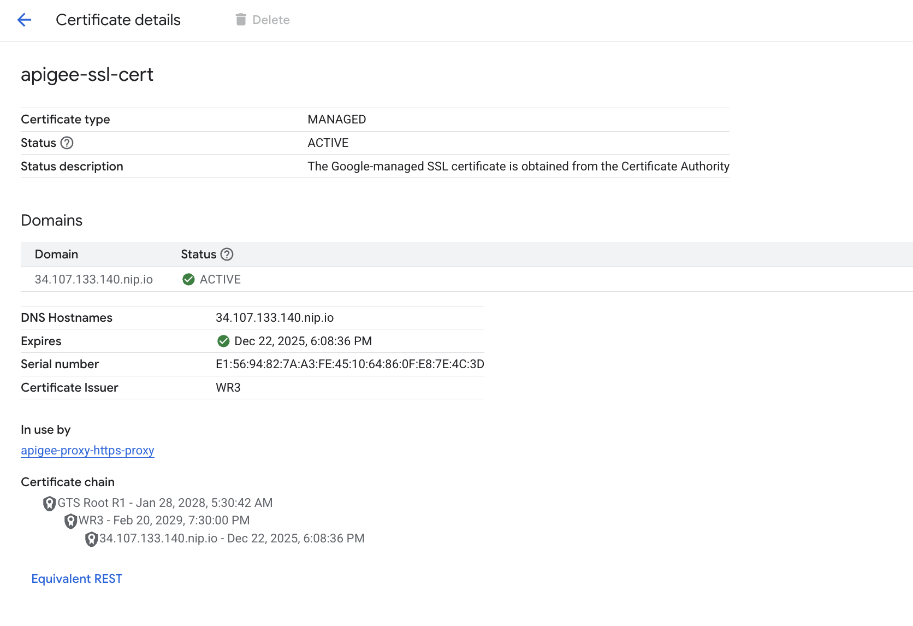Click the Domains section heading
This screenshot has width=913, height=626.
pos(52,221)
